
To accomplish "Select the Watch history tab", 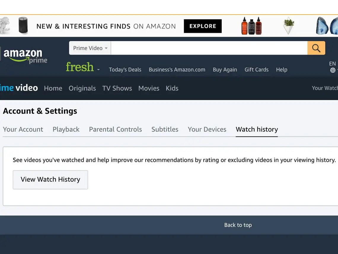I will pyautogui.click(x=257, y=129).
